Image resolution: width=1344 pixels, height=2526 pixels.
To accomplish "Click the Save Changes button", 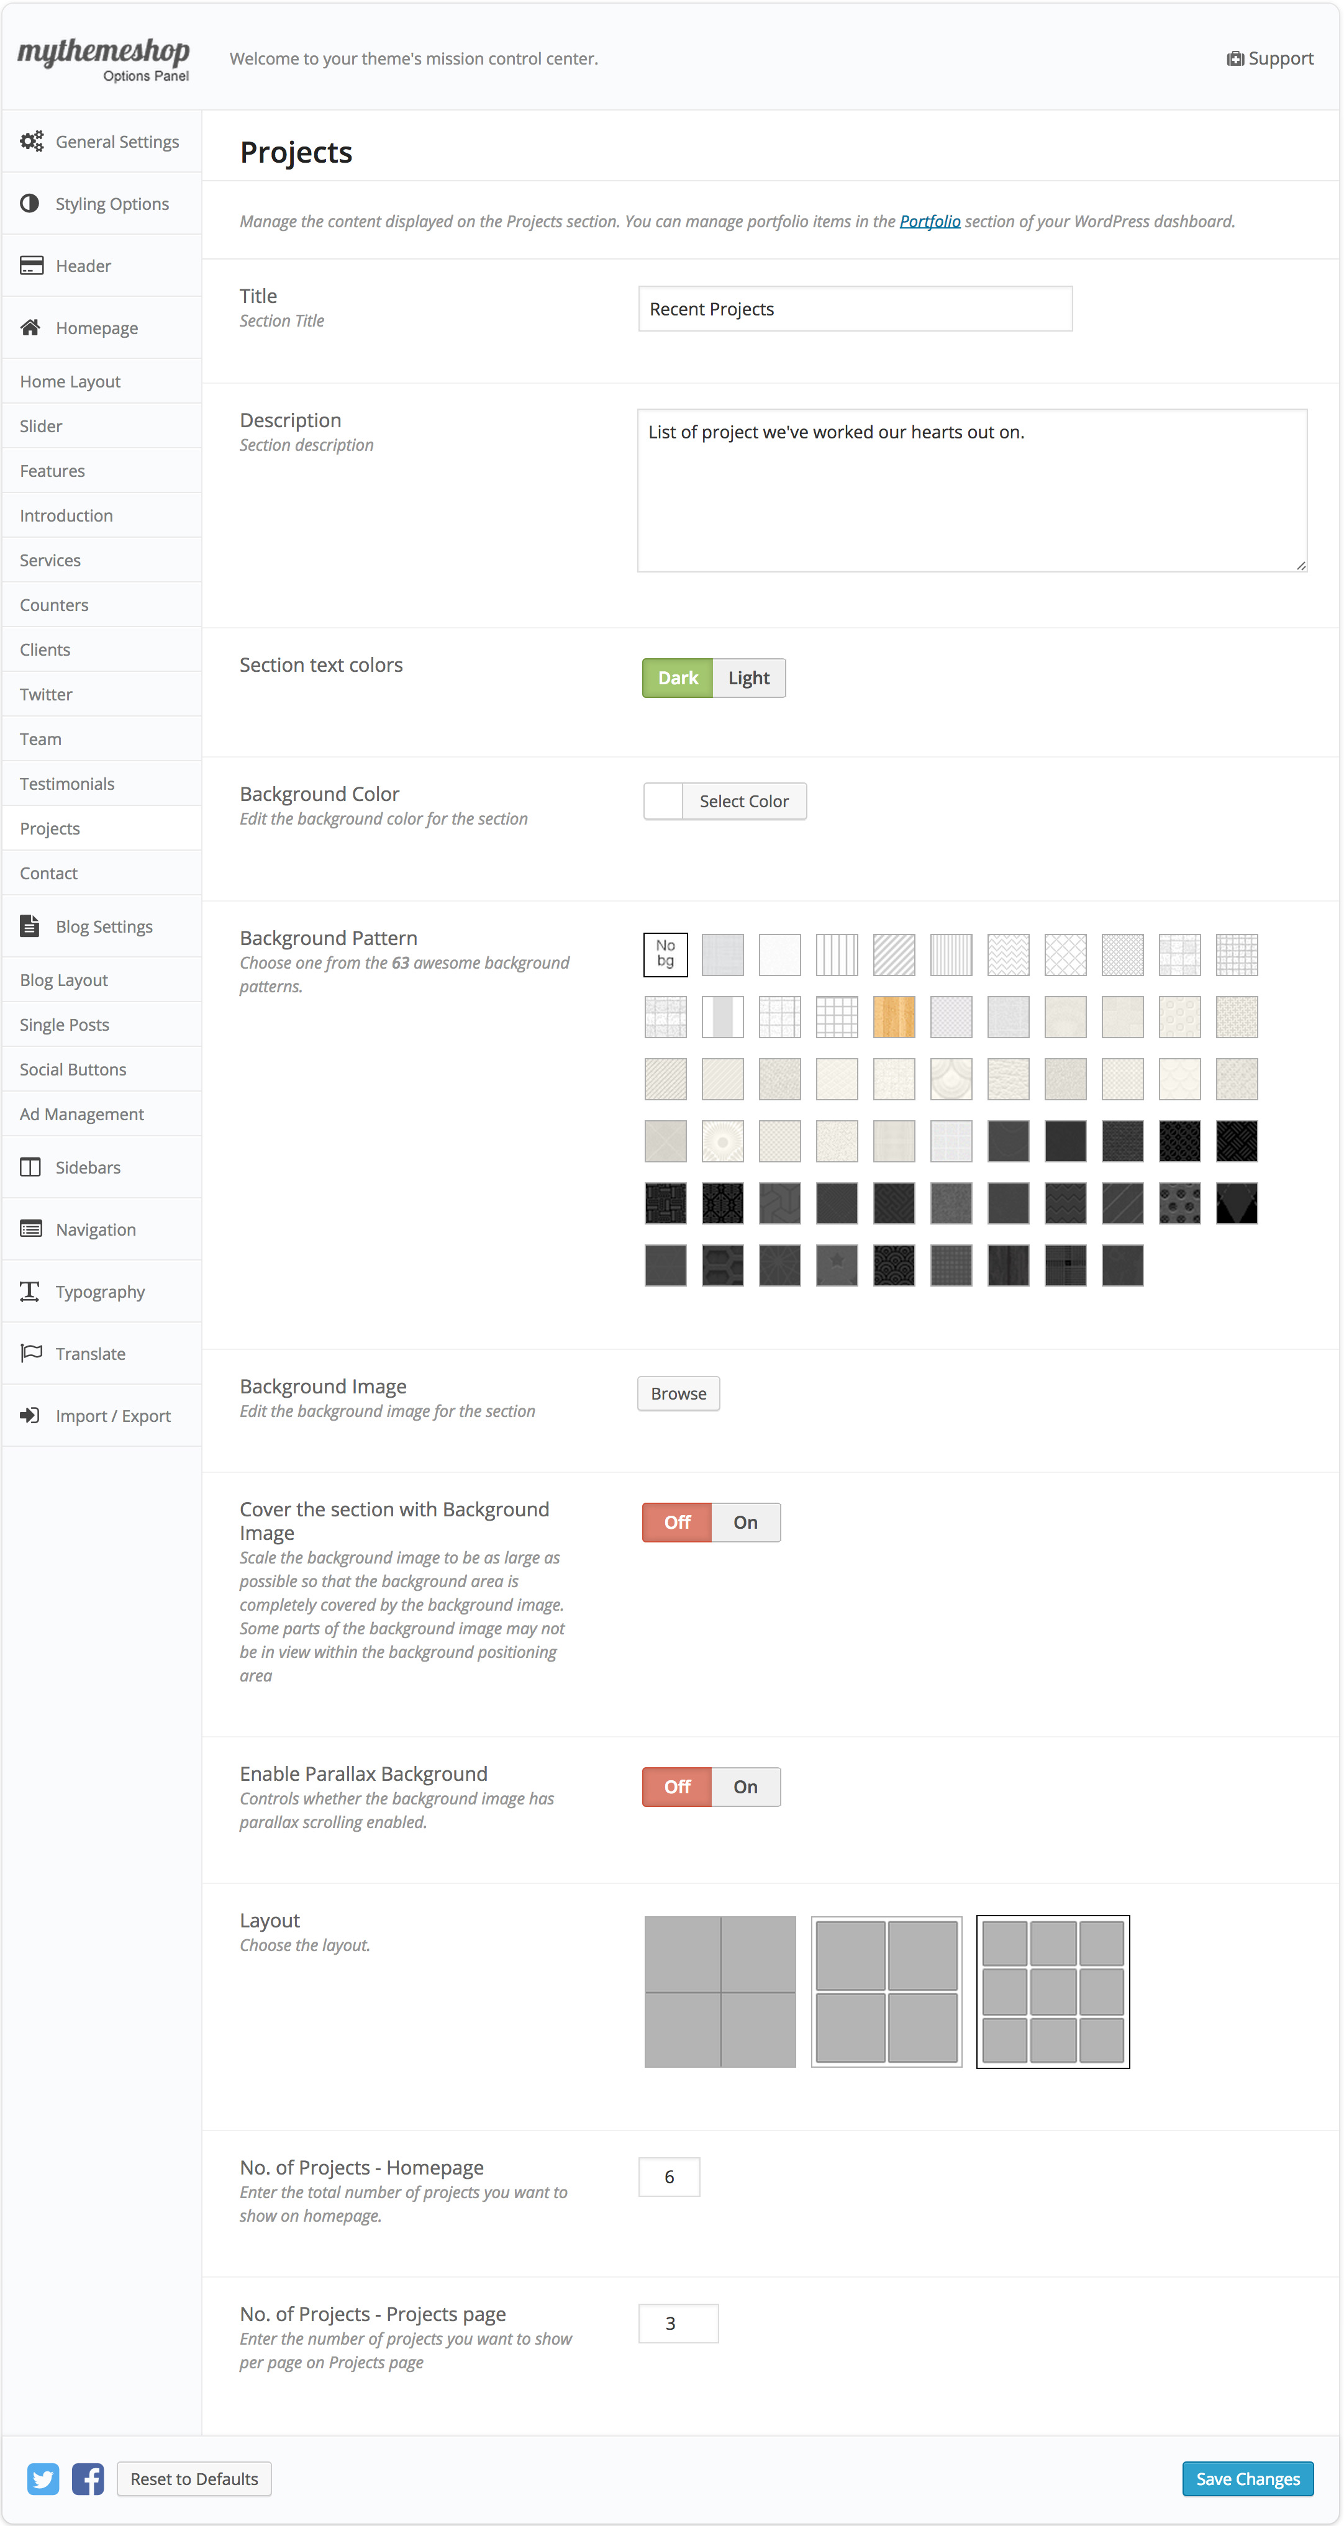I will [x=1247, y=2479].
